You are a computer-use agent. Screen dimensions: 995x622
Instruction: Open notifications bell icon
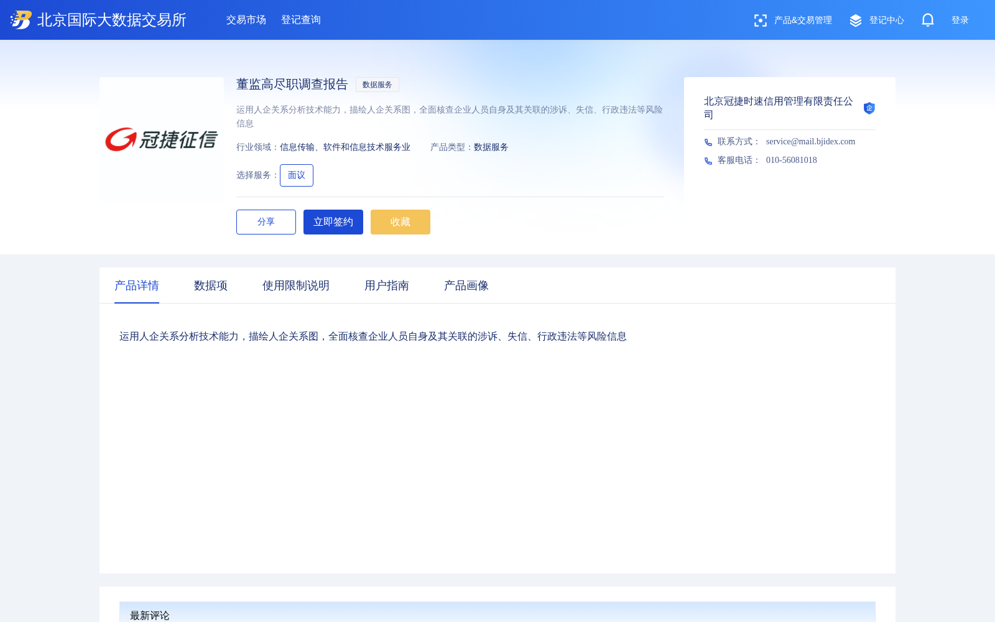[928, 20]
